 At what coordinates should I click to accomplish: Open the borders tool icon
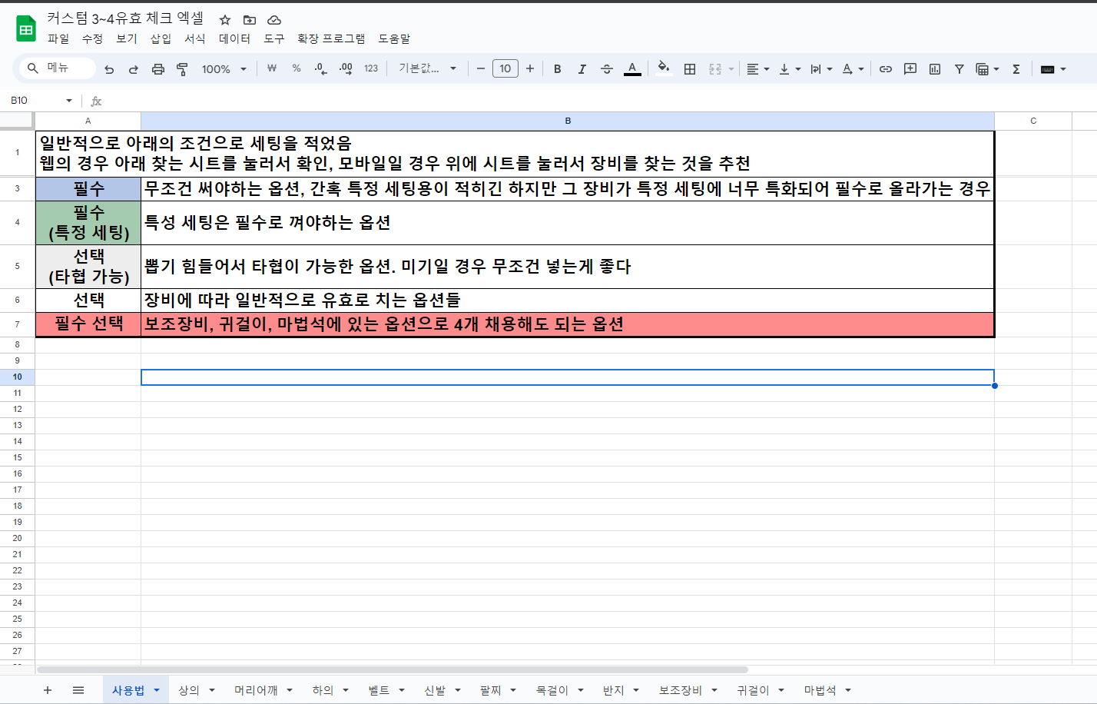tap(690, 69)
